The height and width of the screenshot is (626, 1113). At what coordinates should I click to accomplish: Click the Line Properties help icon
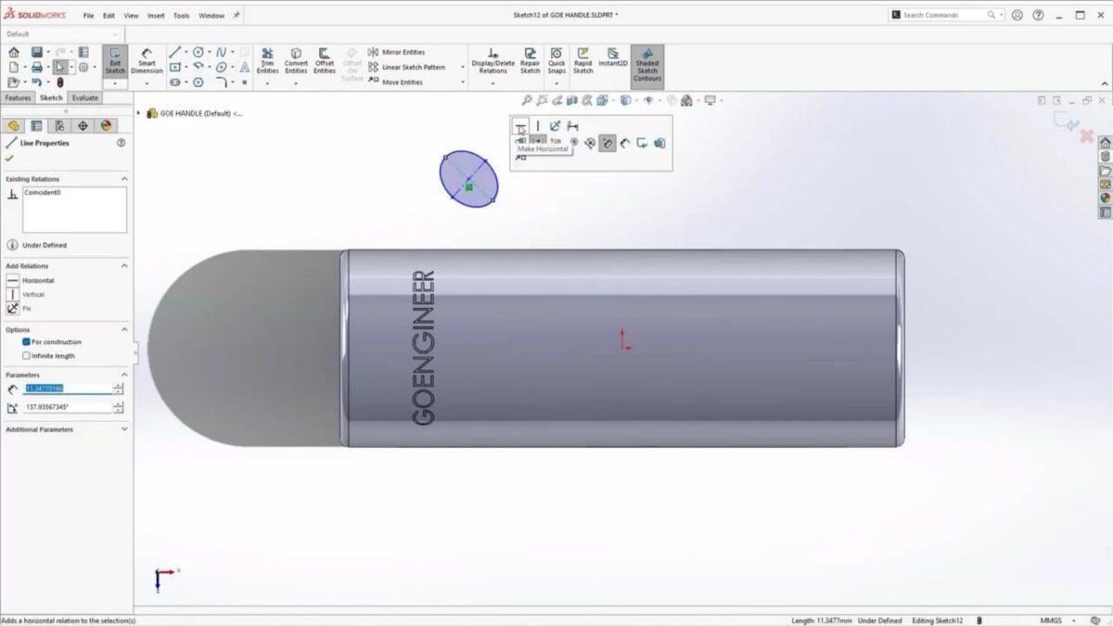tap(122, 143)
